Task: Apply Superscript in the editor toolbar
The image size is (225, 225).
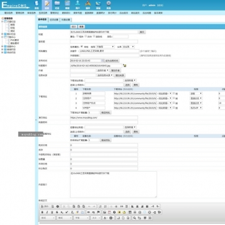Action: click(x=67, y=212)
